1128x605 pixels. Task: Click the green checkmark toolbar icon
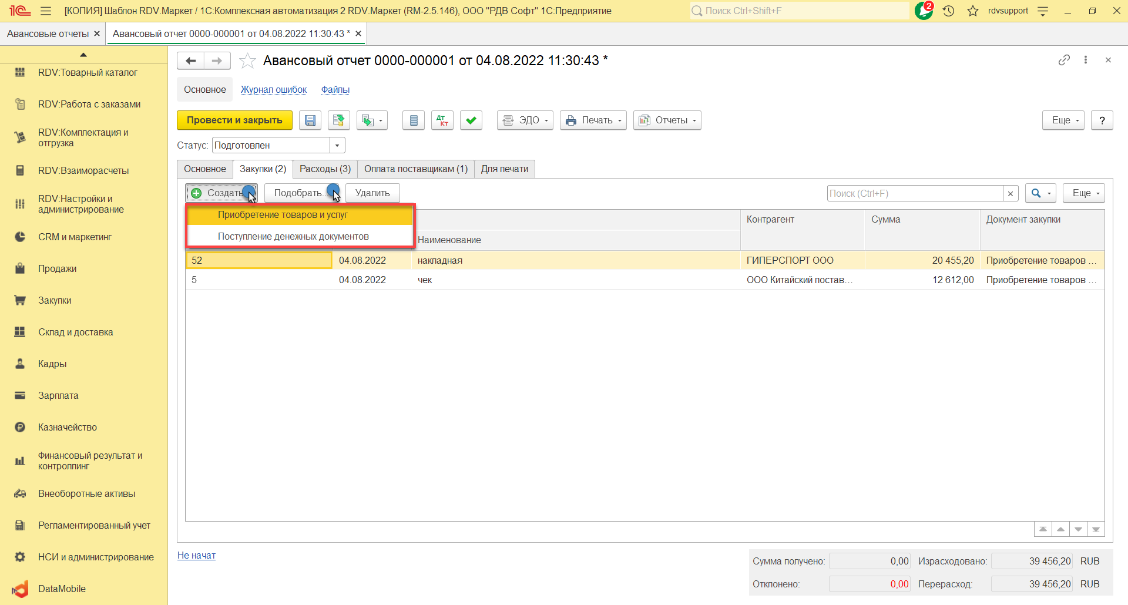(471, 120)
